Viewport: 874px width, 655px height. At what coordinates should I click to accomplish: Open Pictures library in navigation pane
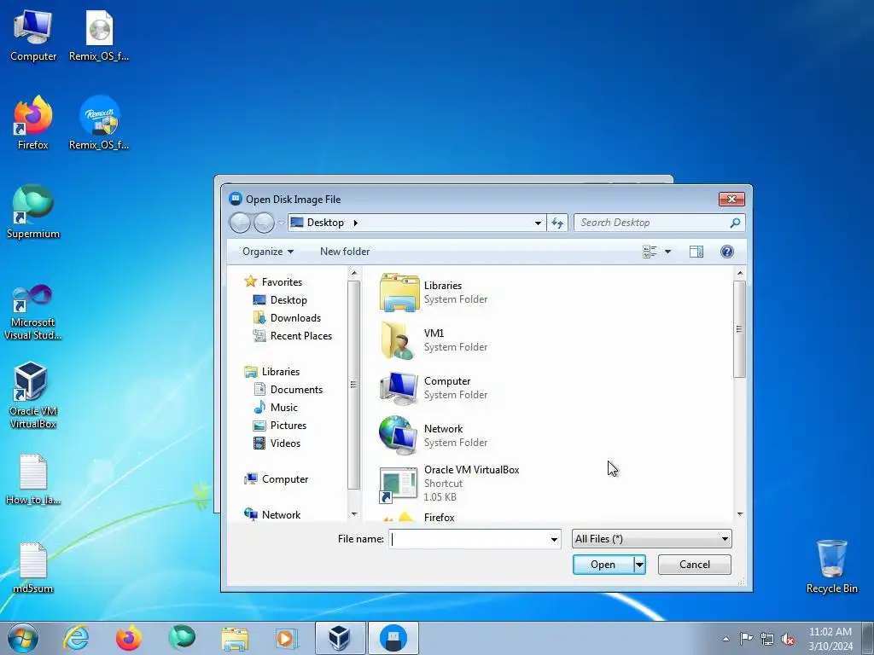point(280,425)
